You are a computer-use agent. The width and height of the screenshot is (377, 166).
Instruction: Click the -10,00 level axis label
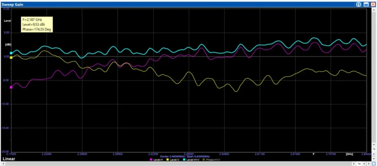pyautogui.click(x=6, y=104)
